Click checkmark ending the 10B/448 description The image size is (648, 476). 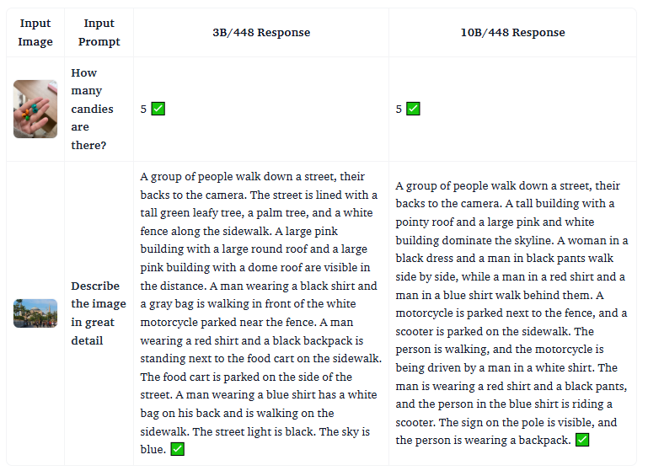click(582, 440)
